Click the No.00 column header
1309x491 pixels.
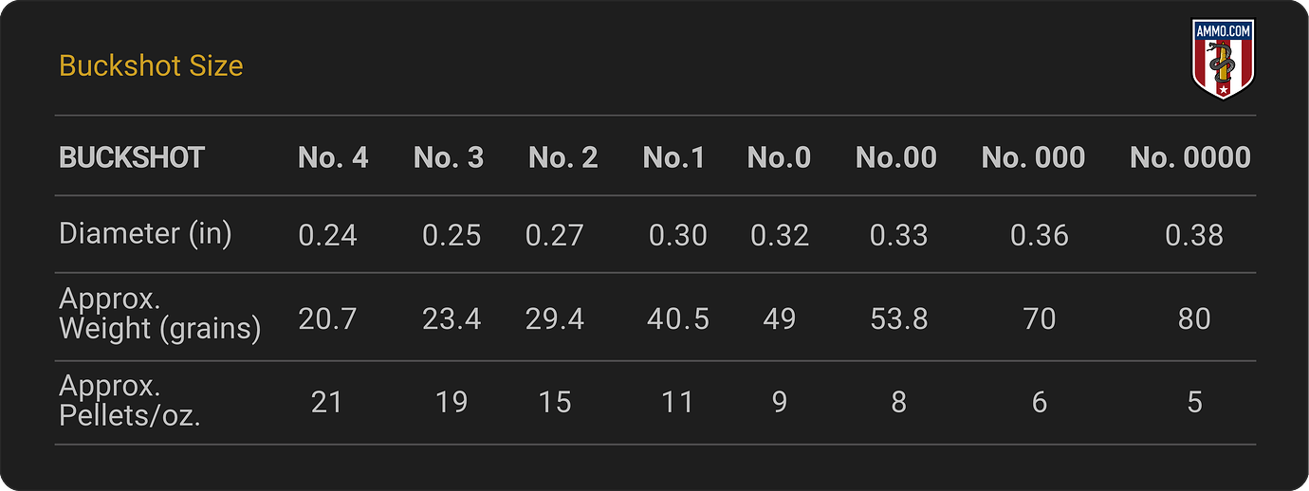point(895,157)
